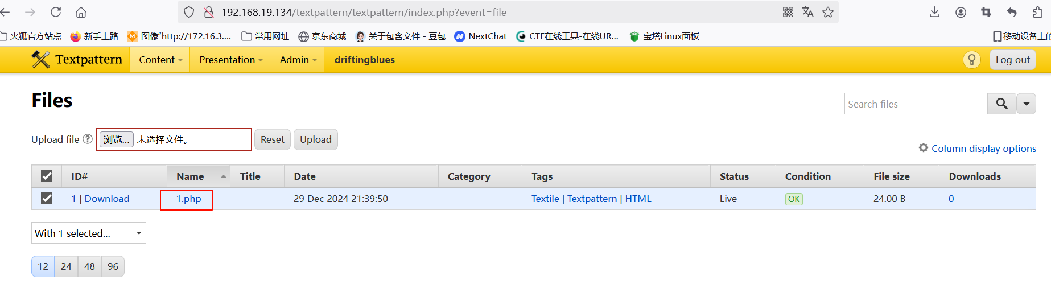Toggle the lightbulb theme icon
The height and width of the screenshot is (292, 1051).
pos(972,60)
